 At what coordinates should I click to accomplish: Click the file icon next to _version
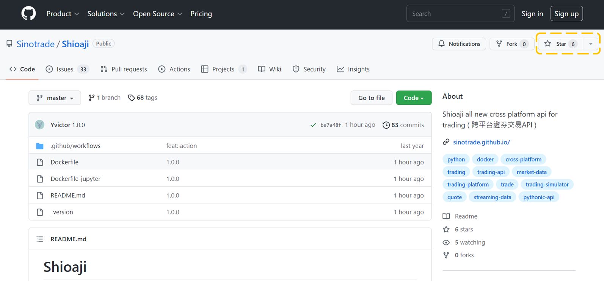pyautogui.click(x=40, y=212)
